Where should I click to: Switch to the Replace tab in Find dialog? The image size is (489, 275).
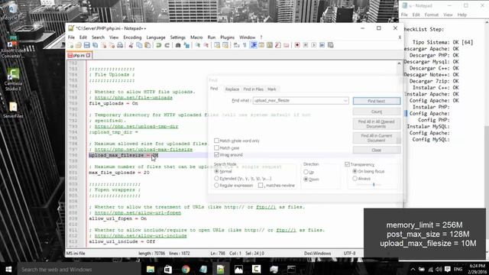(232, 89)
